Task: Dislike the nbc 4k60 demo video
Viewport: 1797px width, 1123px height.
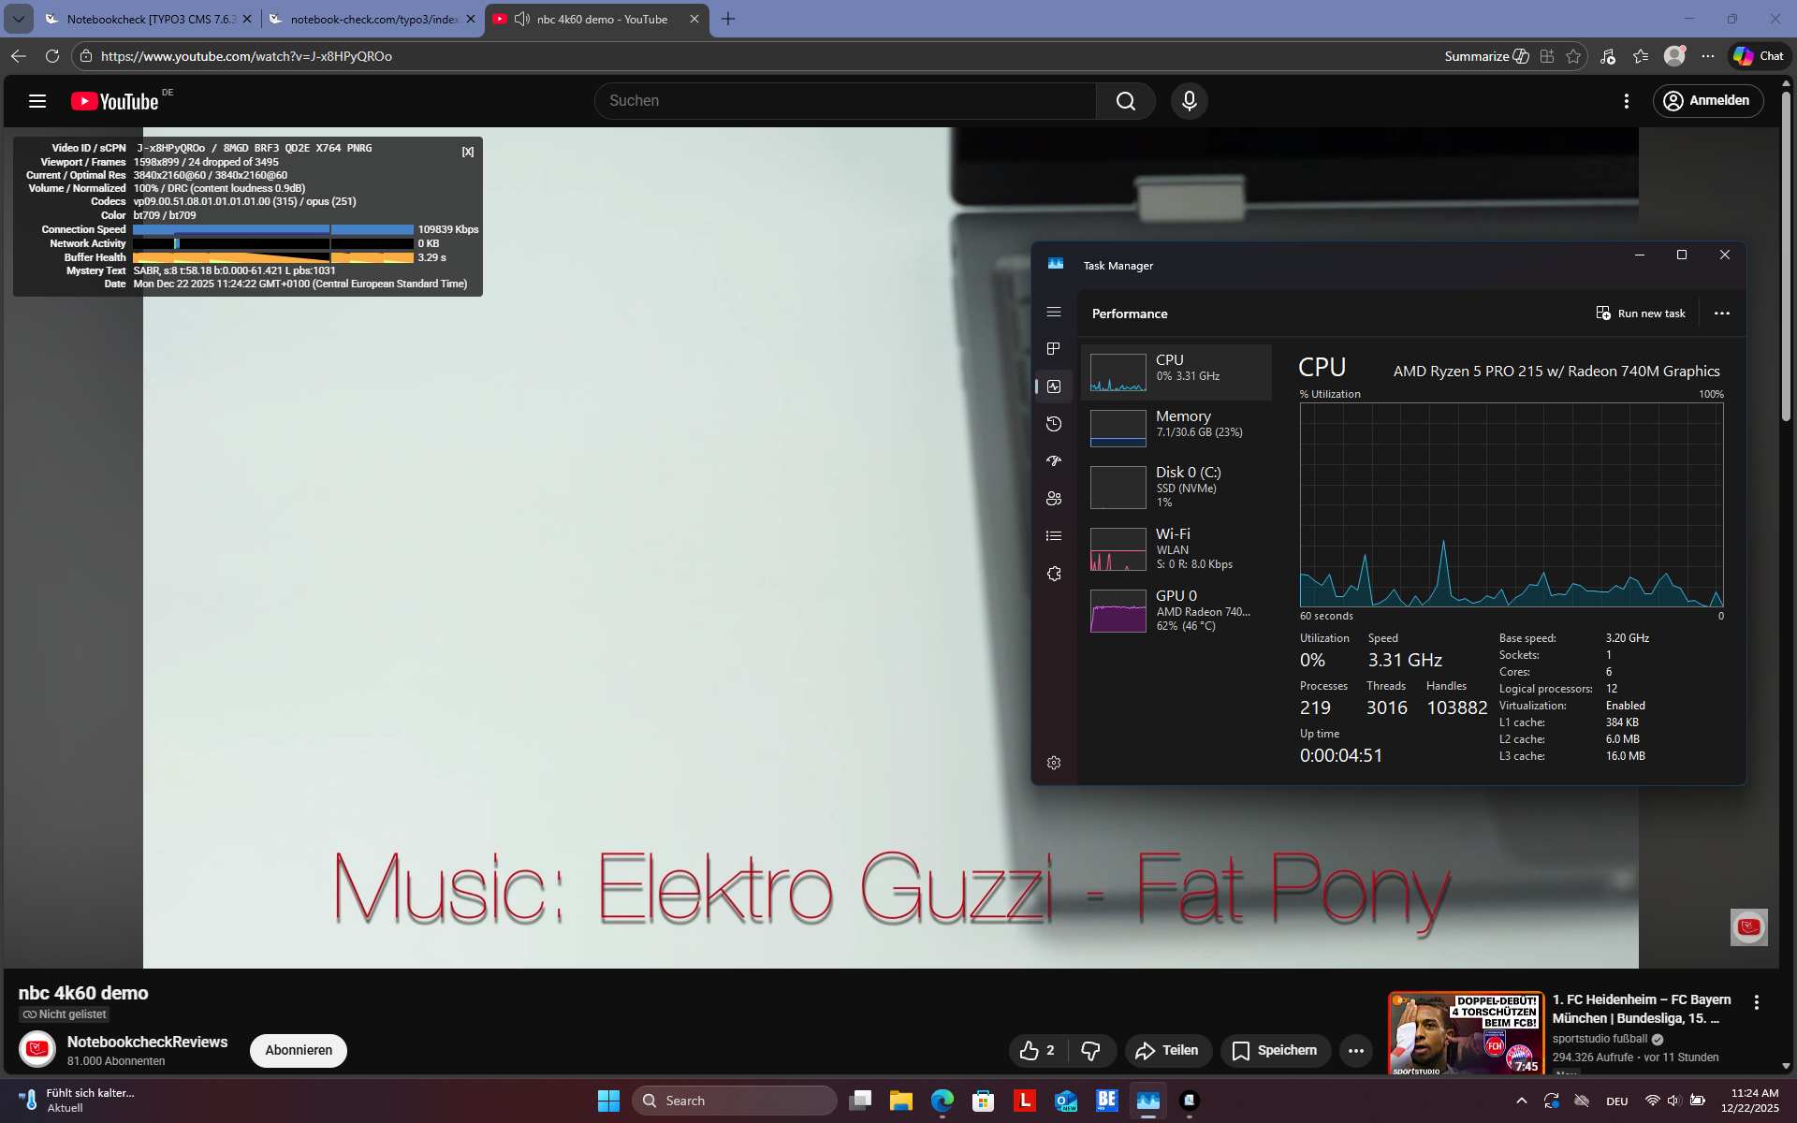Action: point(1090,1051)
